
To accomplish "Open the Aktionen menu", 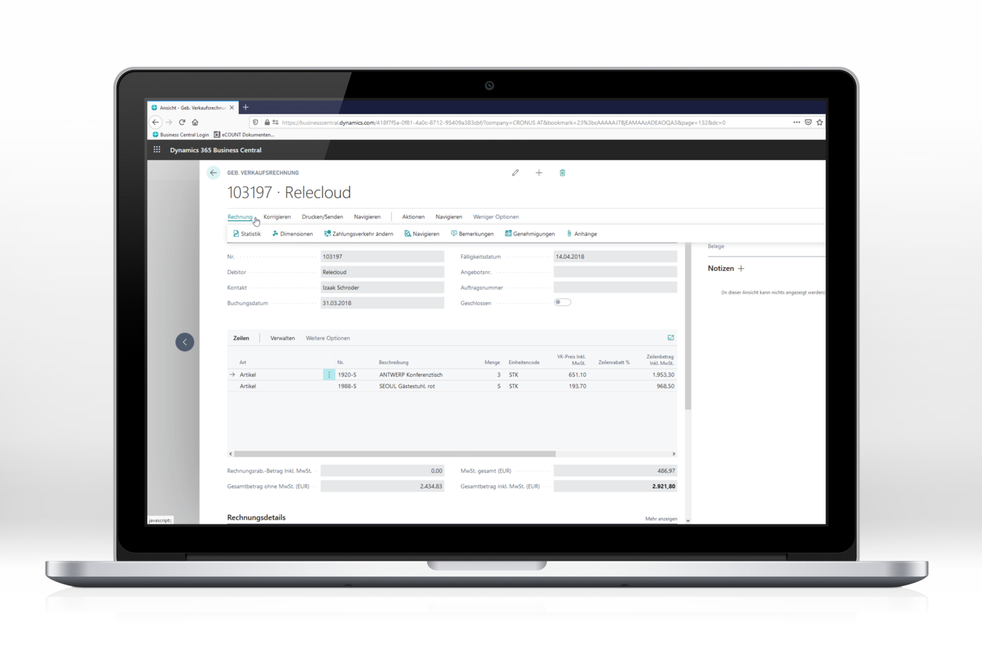I will [413, 216].
